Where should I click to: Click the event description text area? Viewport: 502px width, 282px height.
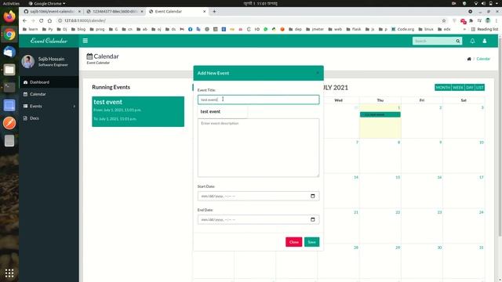pos(258,148)
